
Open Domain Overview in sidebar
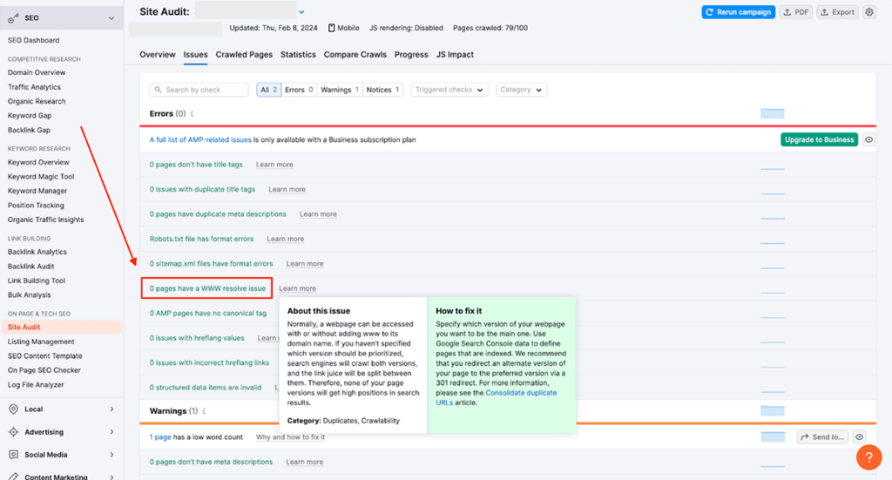[37, 73]
